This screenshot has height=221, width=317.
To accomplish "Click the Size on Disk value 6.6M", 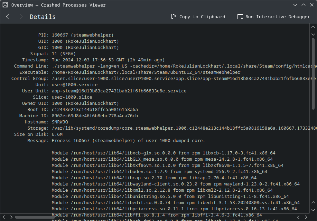I will coord(57,134).
